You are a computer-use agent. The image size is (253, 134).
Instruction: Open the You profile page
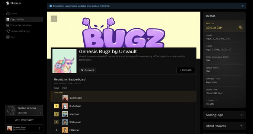[x=24, y=37]
